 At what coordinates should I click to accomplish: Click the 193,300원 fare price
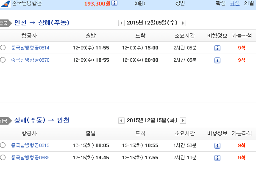[97, 3]
